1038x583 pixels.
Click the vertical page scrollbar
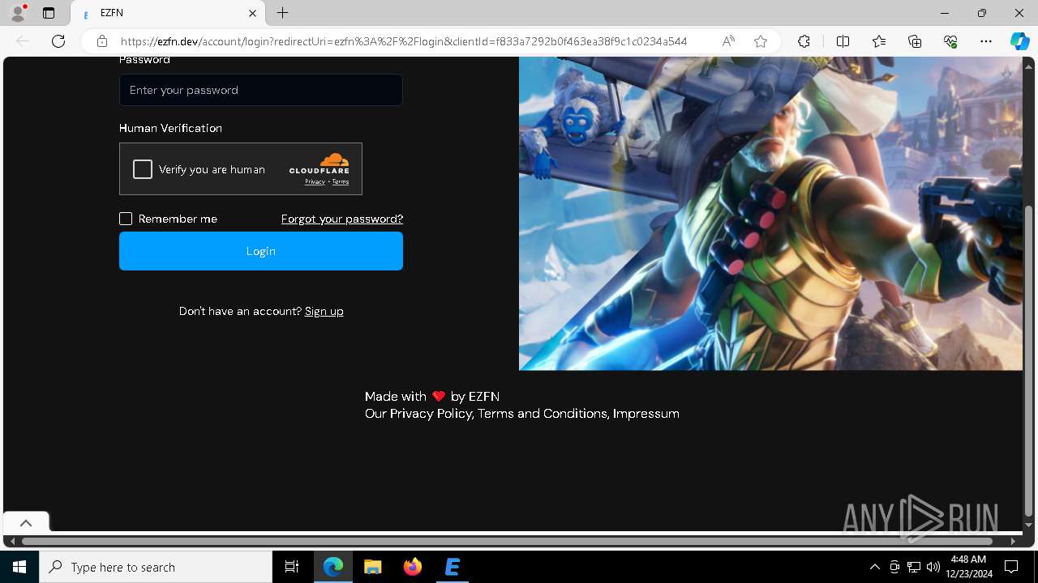click(1029, 360)
